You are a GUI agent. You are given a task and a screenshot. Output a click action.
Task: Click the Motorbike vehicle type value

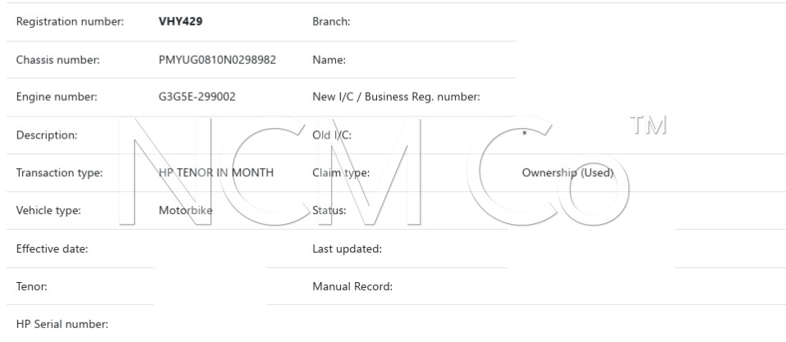(186, 211)
